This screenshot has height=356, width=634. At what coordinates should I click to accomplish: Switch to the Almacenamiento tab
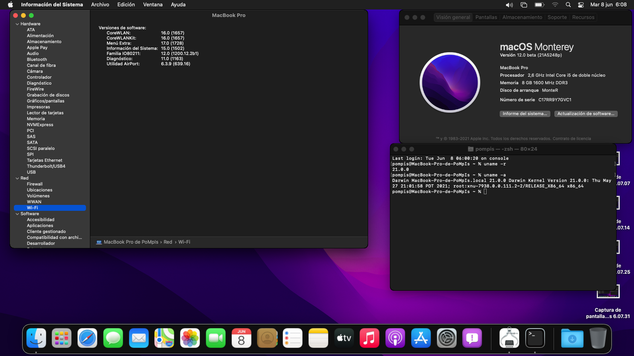point(522,17)
